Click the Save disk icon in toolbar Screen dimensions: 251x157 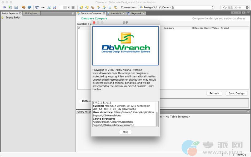click(x=16, y=7)
